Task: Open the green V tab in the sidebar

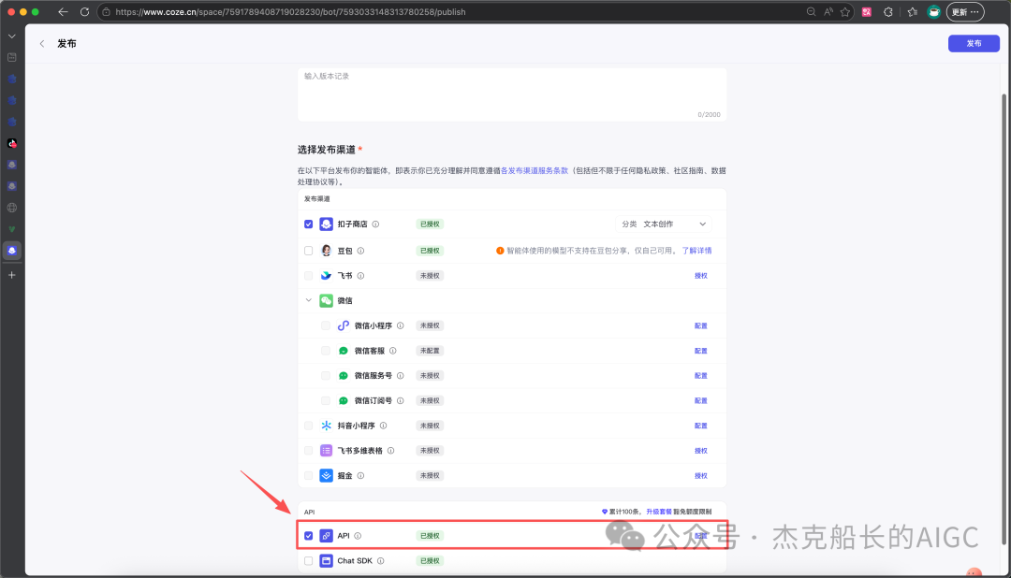Action: (x=11, y=229)
